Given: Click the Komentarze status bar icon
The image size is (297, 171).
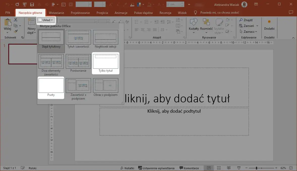Looking at the screenshot, I should 190,168.
